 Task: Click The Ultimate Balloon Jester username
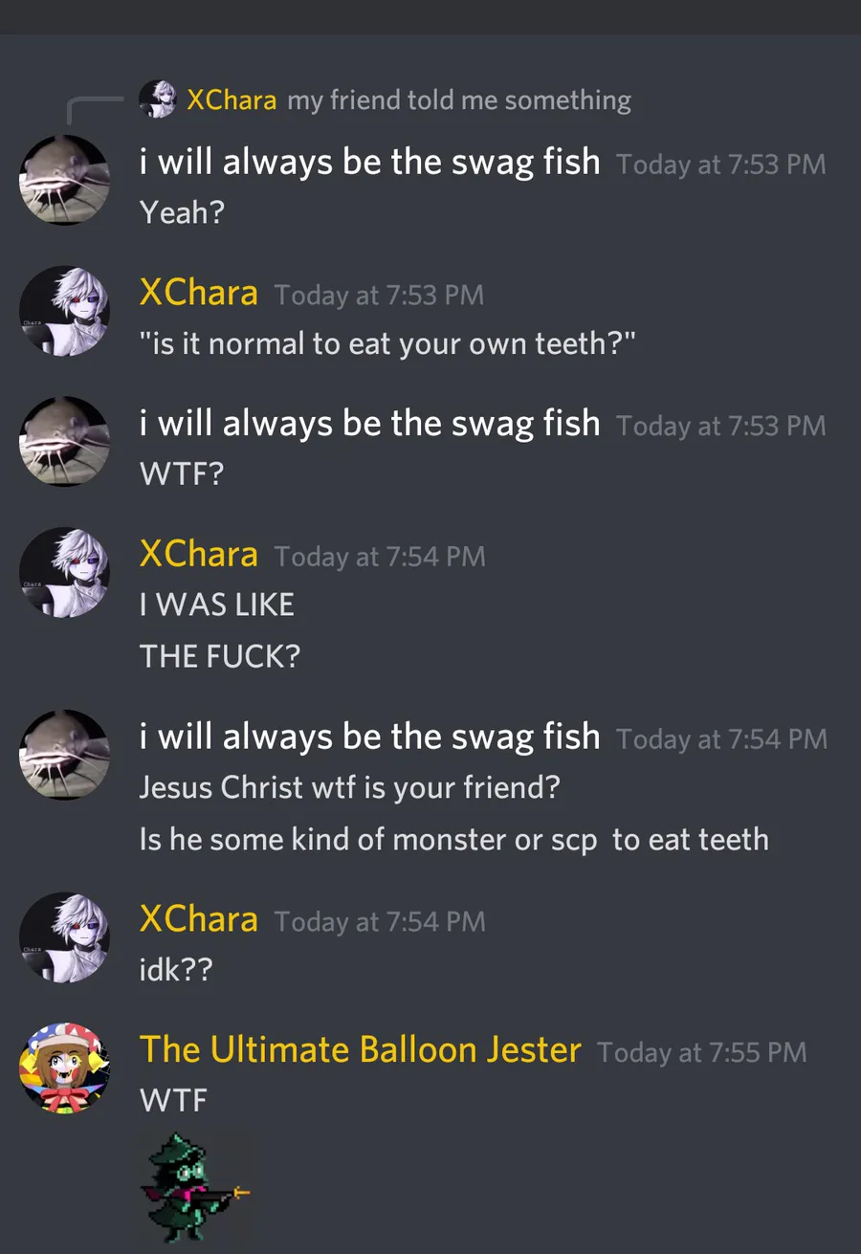(360, 1049)
